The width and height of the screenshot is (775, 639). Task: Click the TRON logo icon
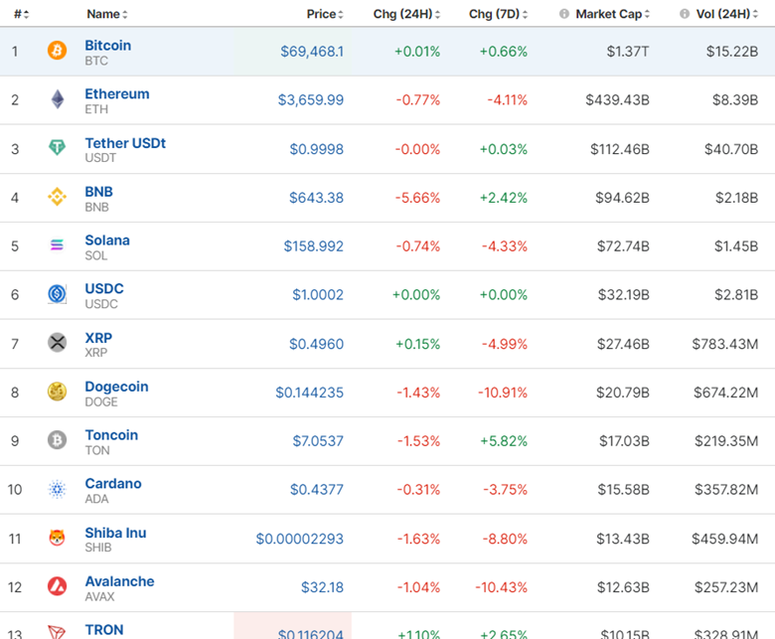tap(57, 632)
